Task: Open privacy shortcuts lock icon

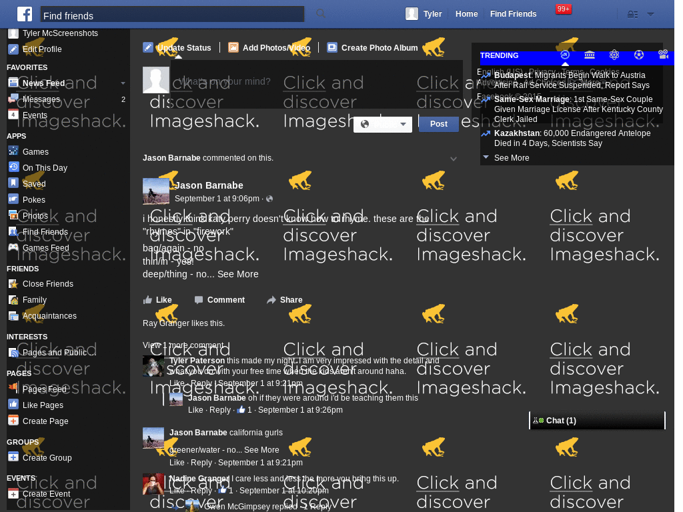Action: click(x=632, y=15)
